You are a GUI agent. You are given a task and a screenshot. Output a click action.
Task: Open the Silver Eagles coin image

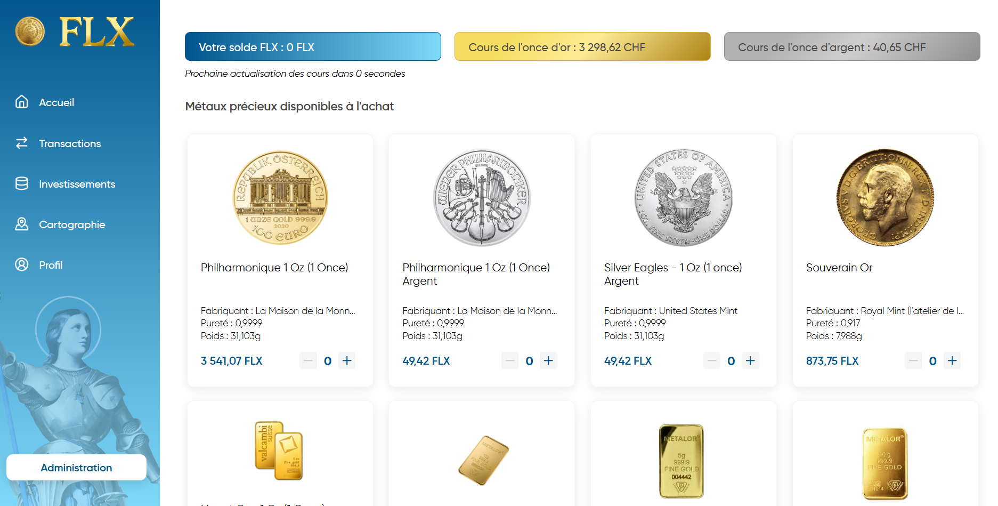point(683,198)
